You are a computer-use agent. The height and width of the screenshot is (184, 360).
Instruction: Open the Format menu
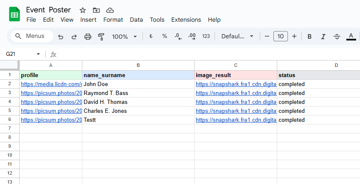(x=113, y=20)
